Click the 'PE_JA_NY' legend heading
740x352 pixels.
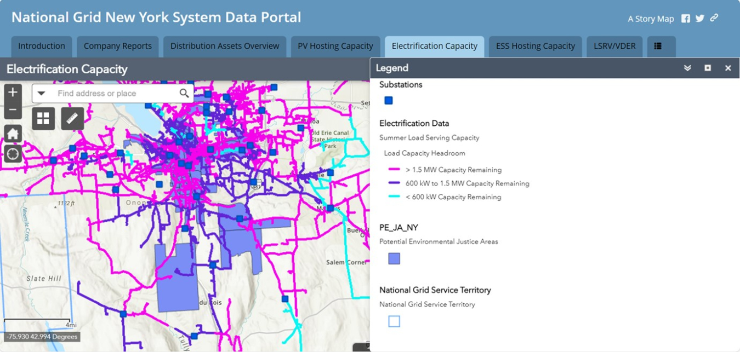tap(399, 227)
